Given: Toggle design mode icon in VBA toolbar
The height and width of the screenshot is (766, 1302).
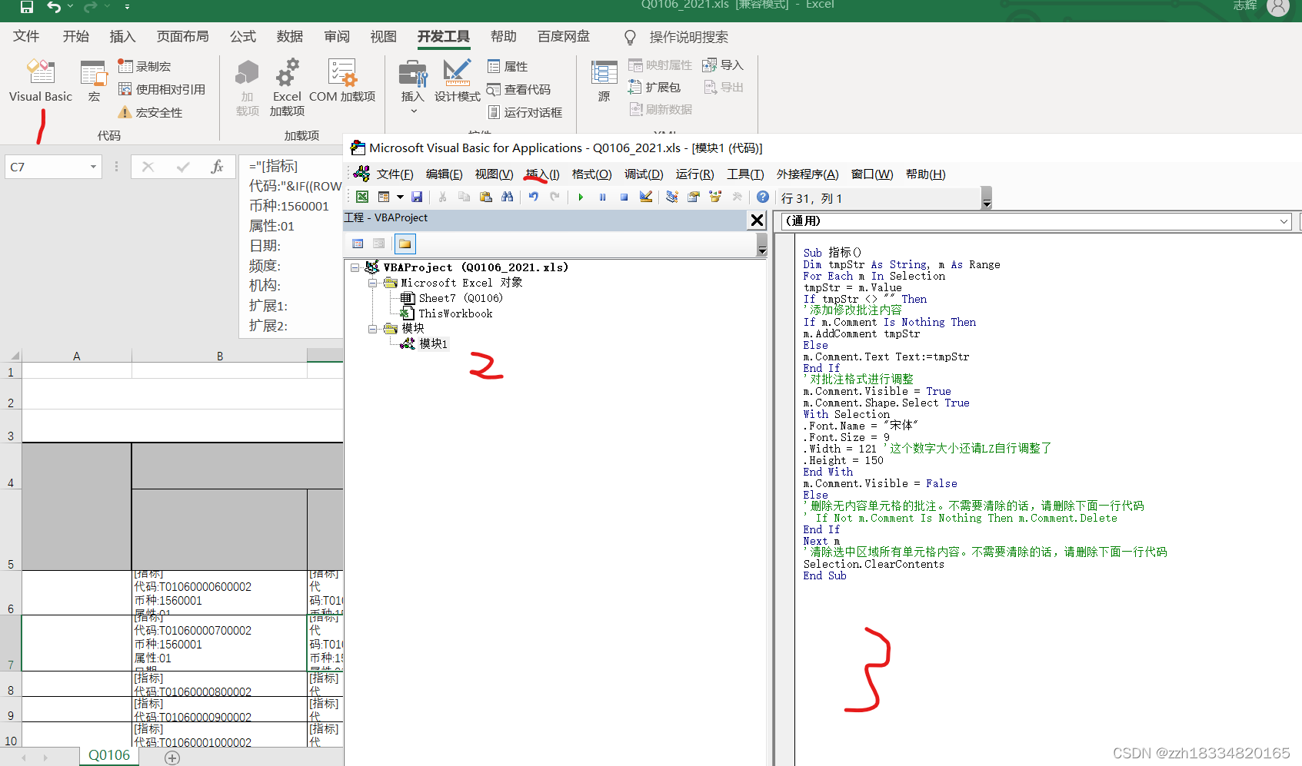Looking at the screenshot, I should pyautogui.click(x=646, y=197).
